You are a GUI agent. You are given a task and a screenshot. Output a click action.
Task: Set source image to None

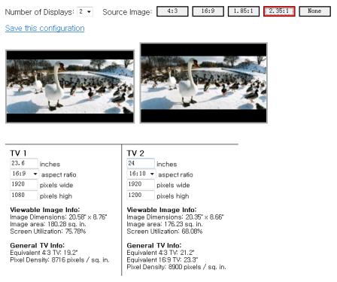click(x=314, y=11)
